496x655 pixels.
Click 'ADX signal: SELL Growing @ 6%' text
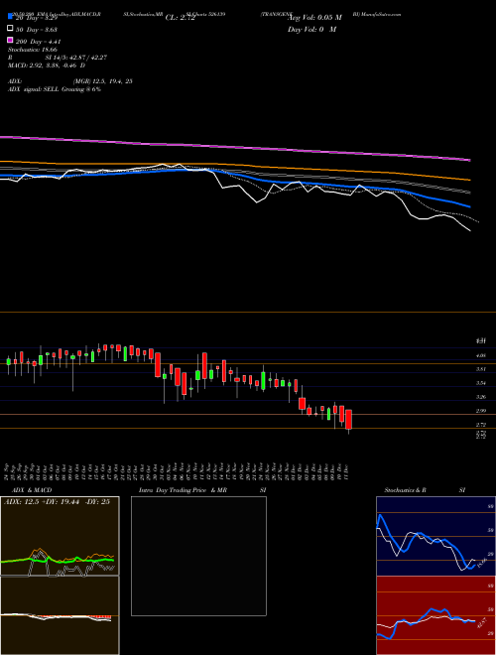tap(55, 89)
